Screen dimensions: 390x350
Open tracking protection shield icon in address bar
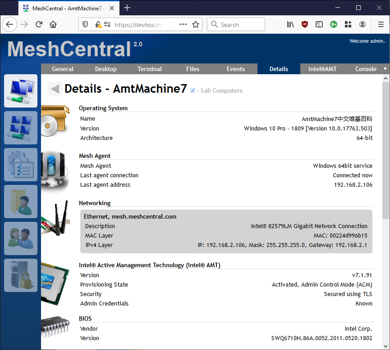pos(85,24)
